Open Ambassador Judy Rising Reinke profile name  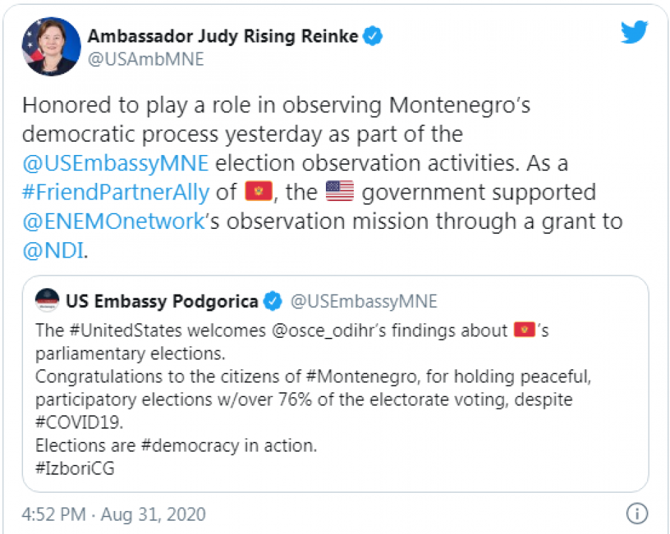point(223,36)
